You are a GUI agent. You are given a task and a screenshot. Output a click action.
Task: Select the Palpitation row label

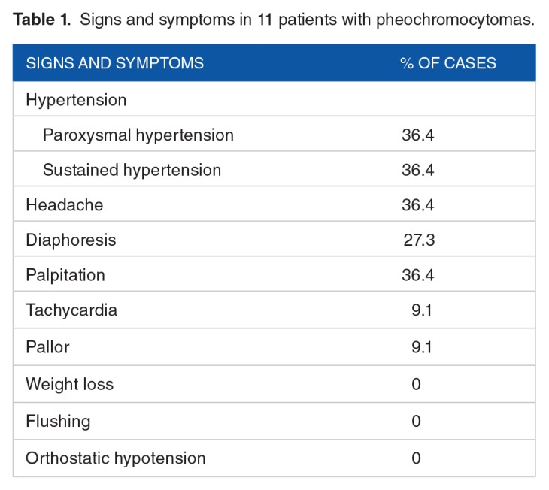[65, 275]
